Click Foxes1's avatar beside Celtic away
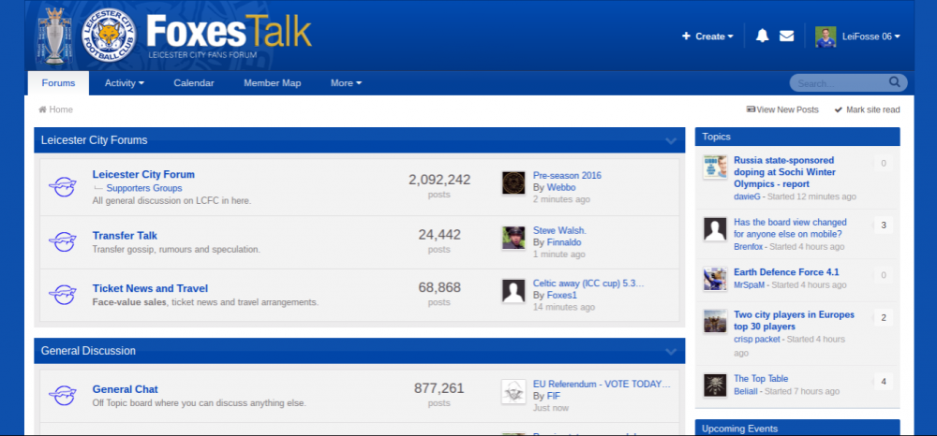The image size is (937, 436). [x=513, y=290]
